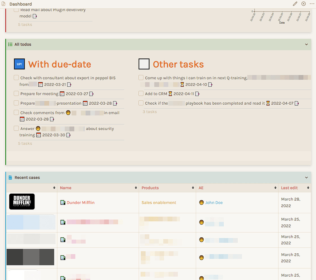Screen dimensions: 316x280
Task: Open the ellipsis options menu in the top bar
Action: (312, 4)
